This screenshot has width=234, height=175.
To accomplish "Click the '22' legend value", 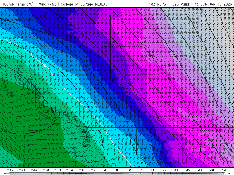I will coord(164,170).
